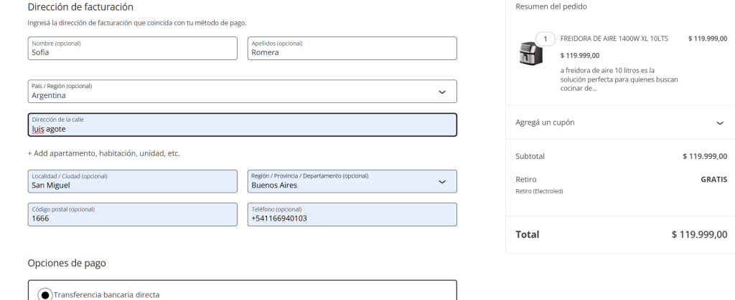This screenshot has width=735, height=300.
Task: Click the air fryer product thumbnail
Action: (x=531, y=54)
